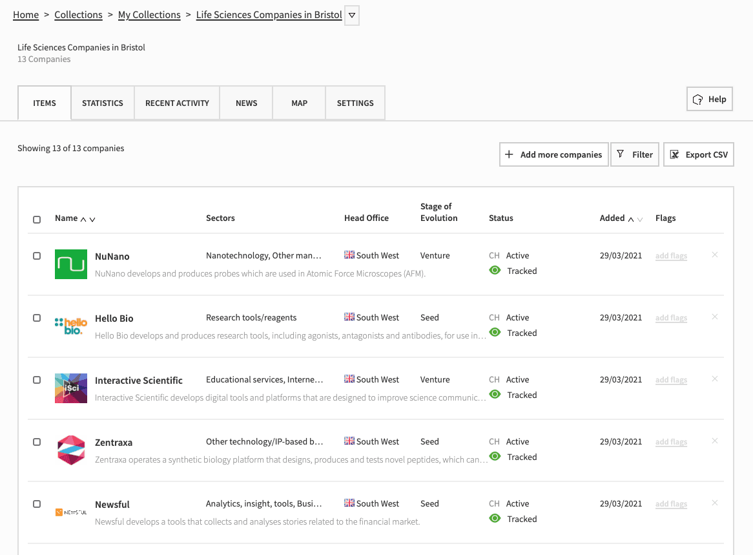753x555 pixels.
Task: Toggle tracked eye icon for NuNano
Action: tap(495, 270)
